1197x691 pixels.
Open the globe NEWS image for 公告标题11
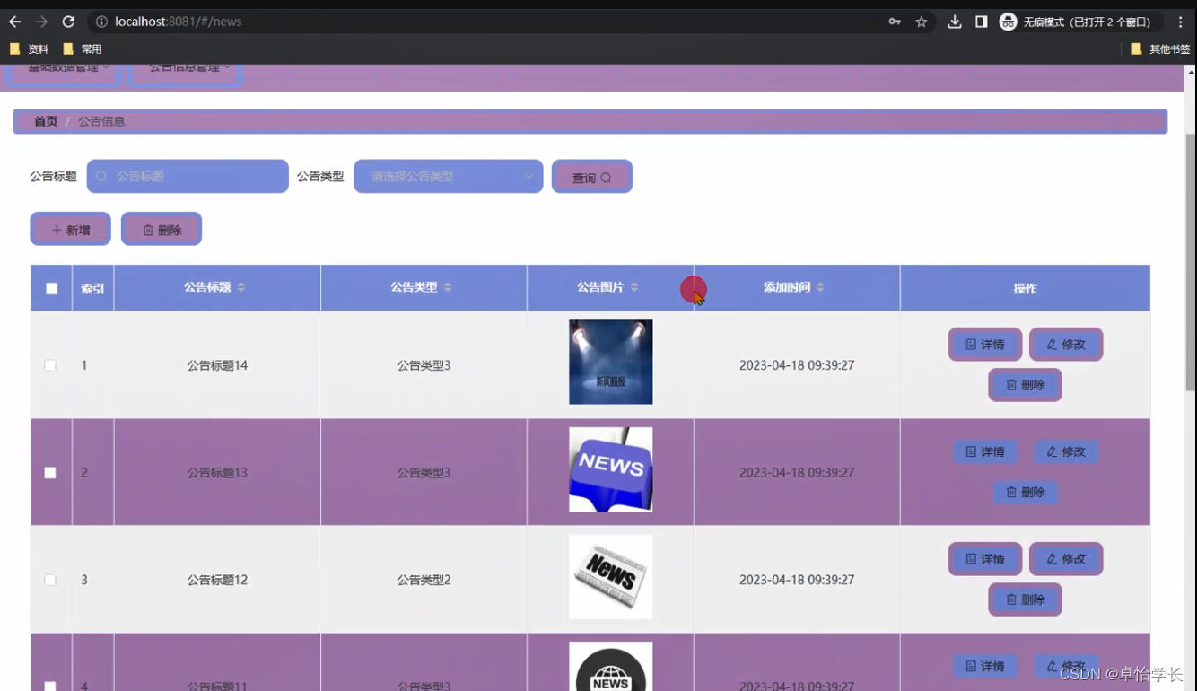click(611, 666)
